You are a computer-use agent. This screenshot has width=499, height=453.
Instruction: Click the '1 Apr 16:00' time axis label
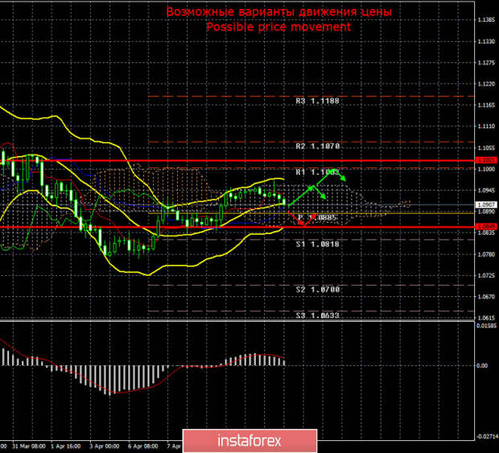point(65,447)
